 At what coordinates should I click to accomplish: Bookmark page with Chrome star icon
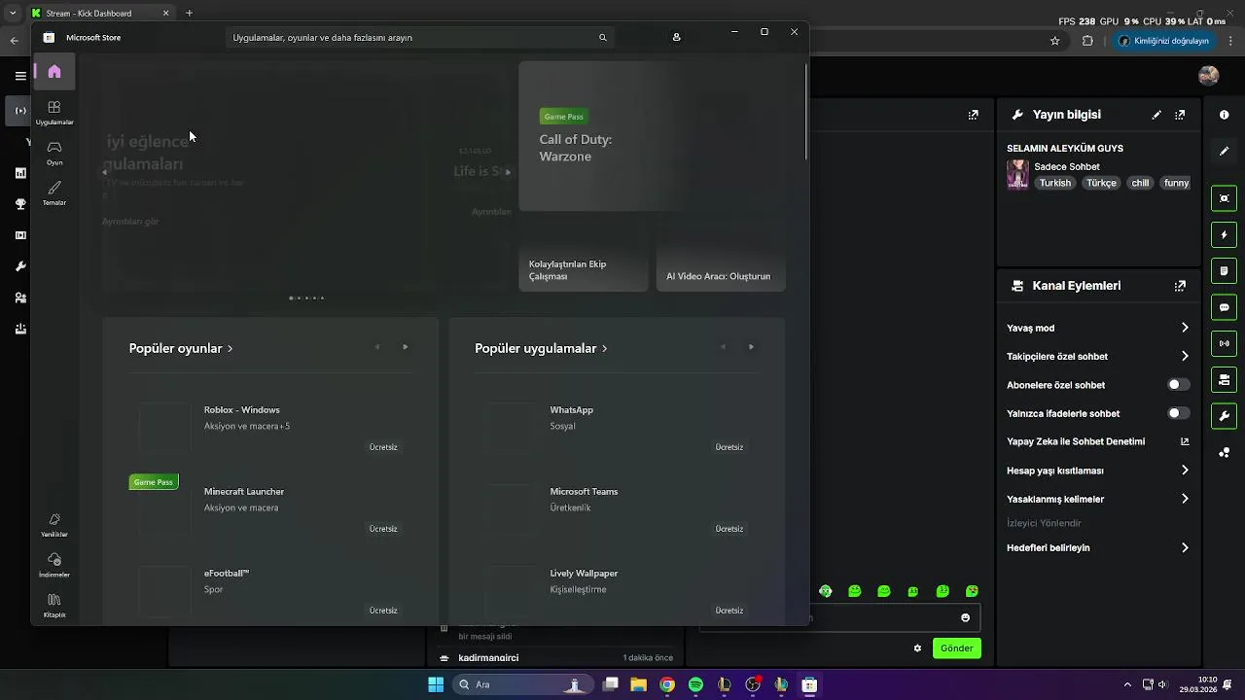(1054, 41)
